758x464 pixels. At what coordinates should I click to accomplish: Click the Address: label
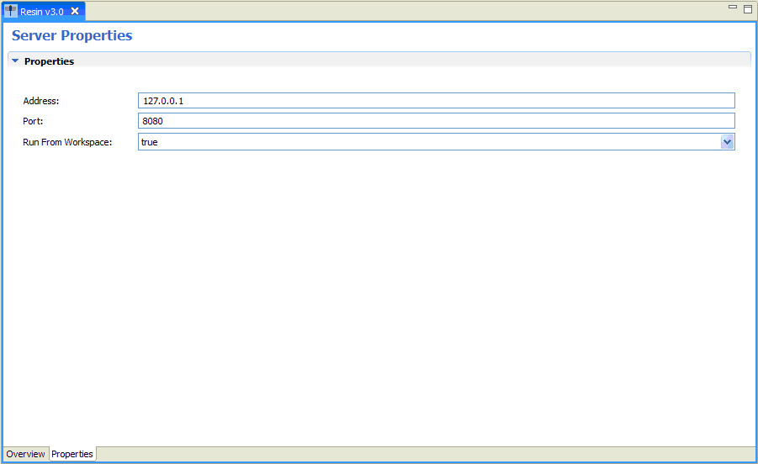pyautogui.click(x=41, y=101)
